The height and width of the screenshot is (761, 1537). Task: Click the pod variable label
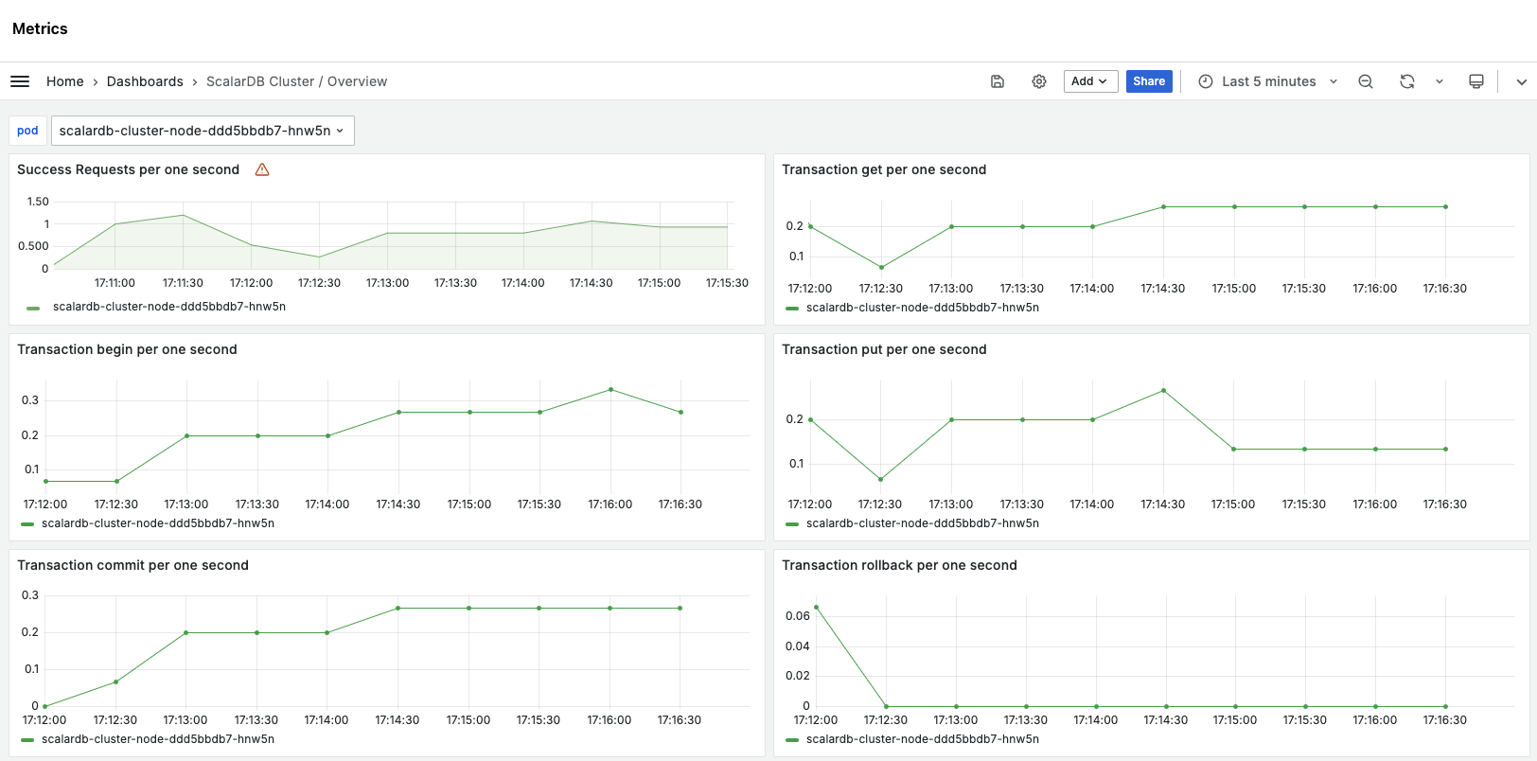pos(27,131)
